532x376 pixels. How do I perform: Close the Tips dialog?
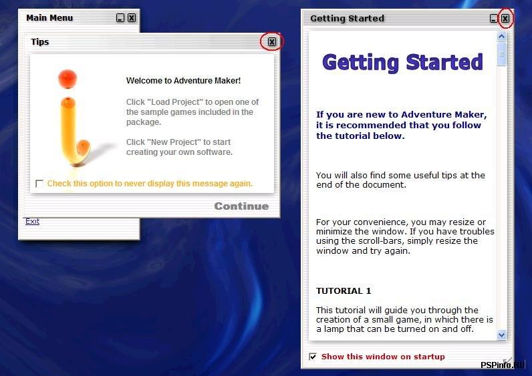pos(271,42)
